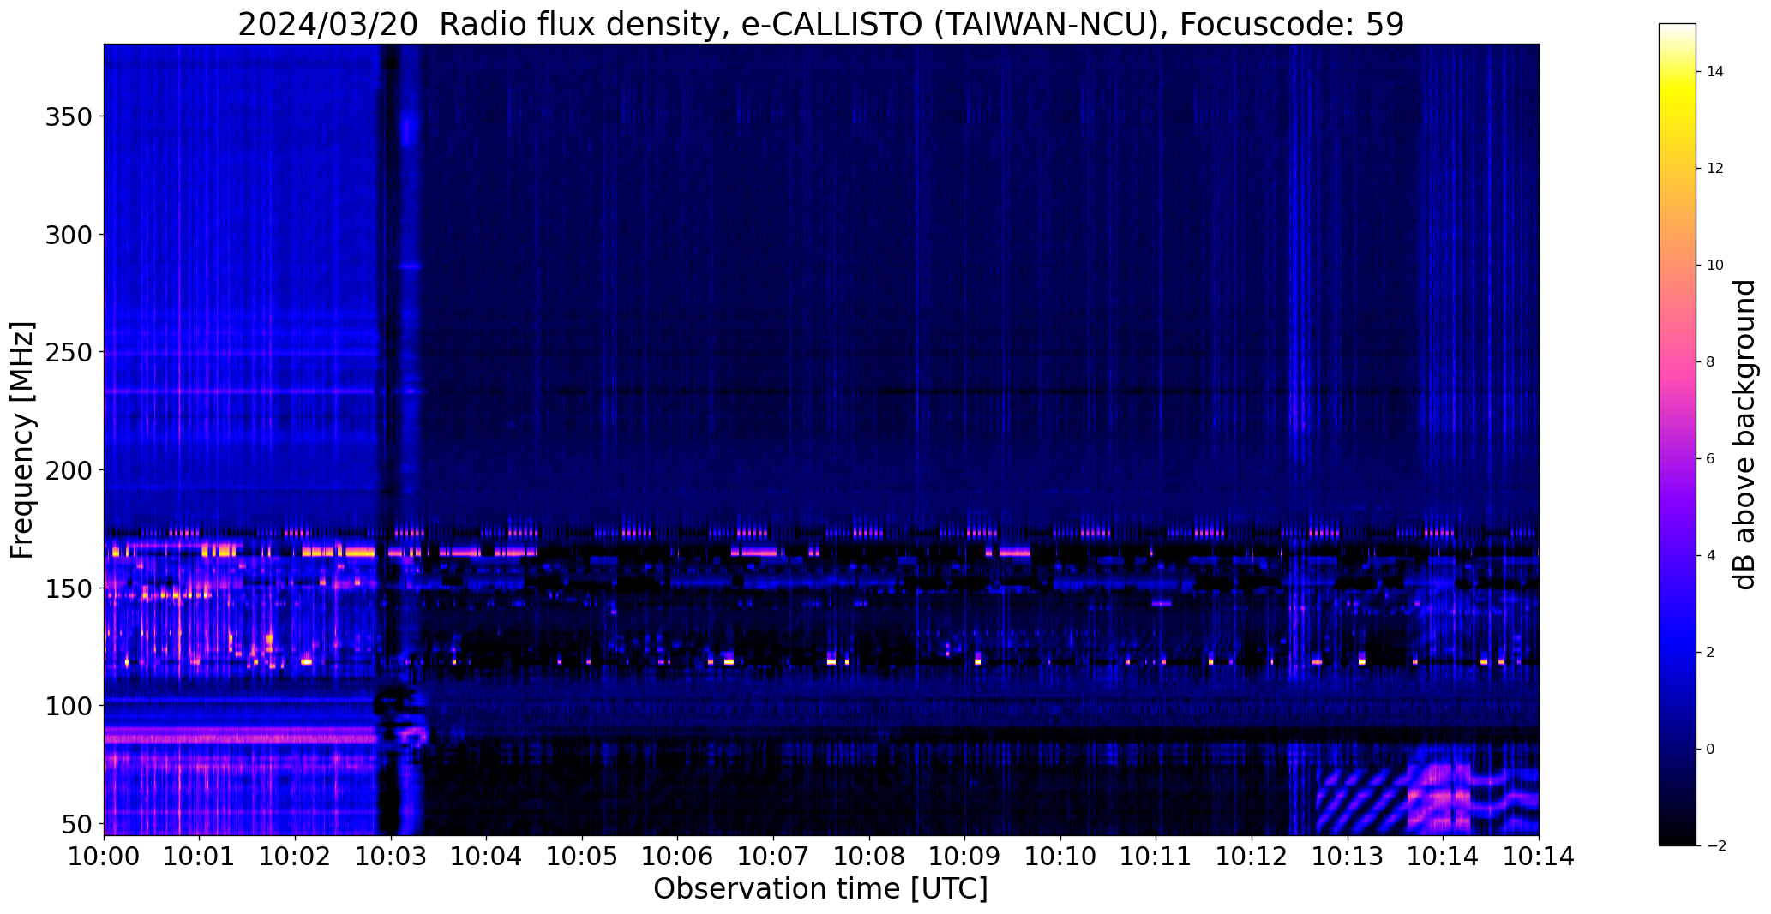Click the 10:02 time tick label
Screen dimensions: 1771x914
(x=296, y=857)
